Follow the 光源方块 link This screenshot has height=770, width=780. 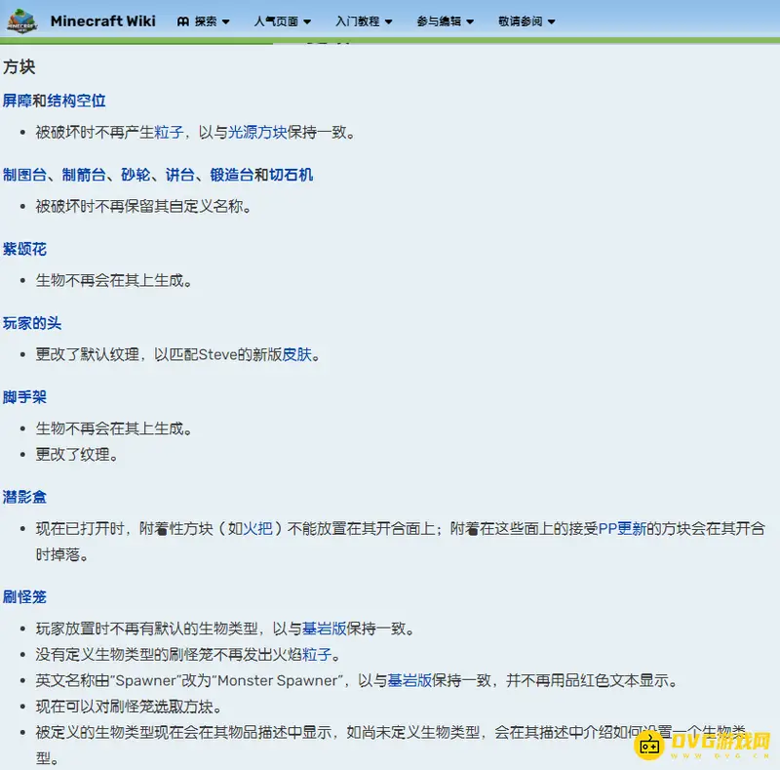257,132
